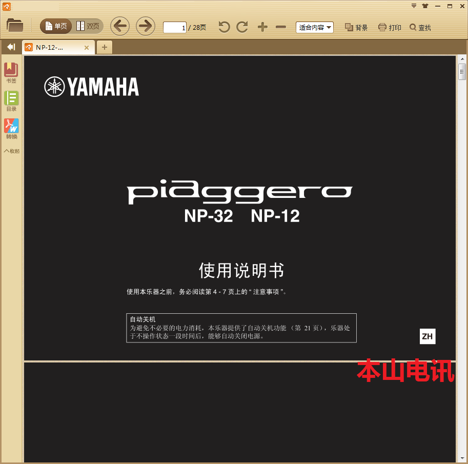Image resolution: width=468 pixels, height=464 pixels.
Task: Click the "自动关机" heading in box
Action: click(143, 319)
